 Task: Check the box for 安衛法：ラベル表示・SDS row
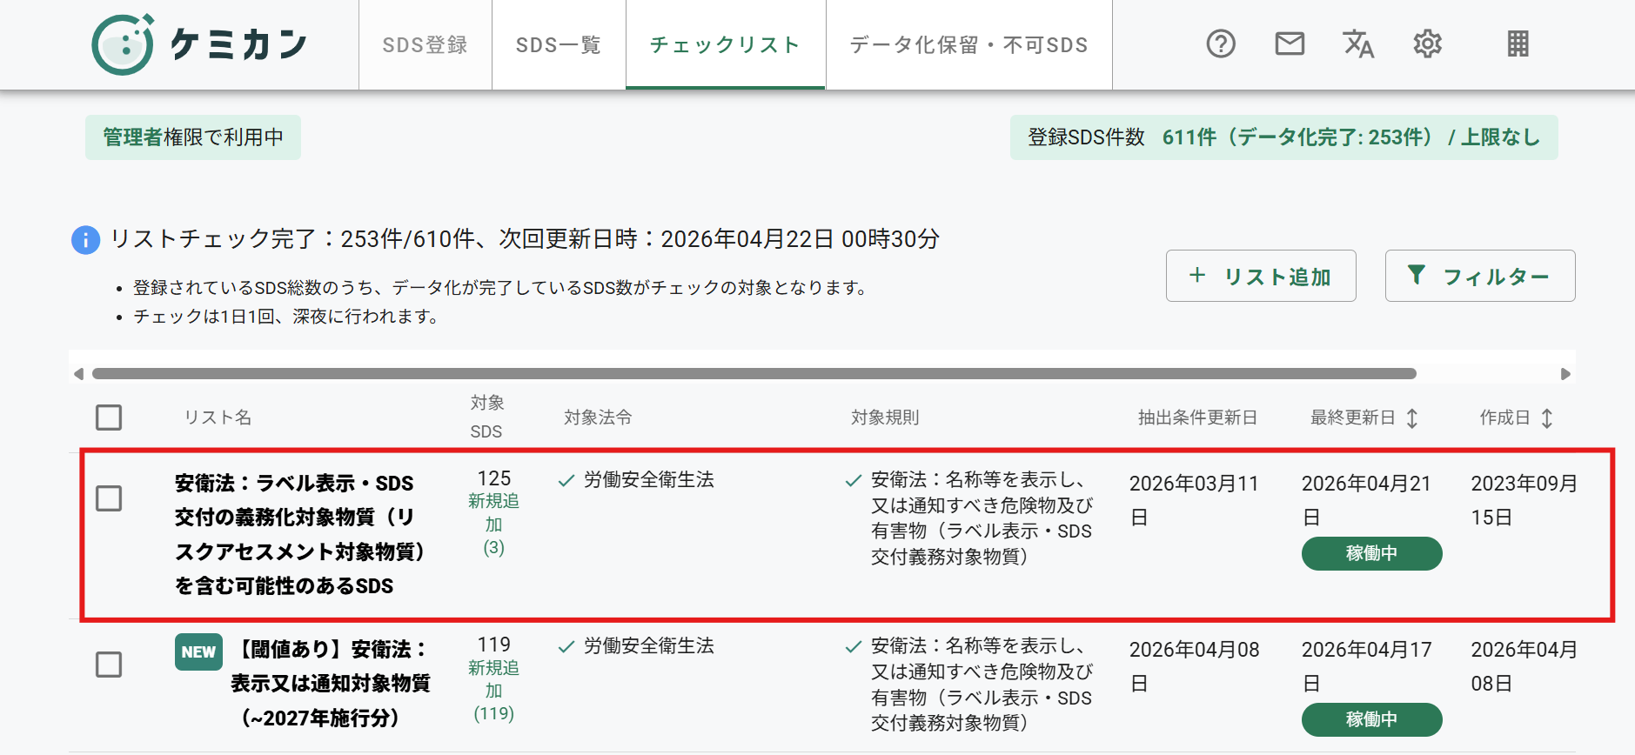109,498
